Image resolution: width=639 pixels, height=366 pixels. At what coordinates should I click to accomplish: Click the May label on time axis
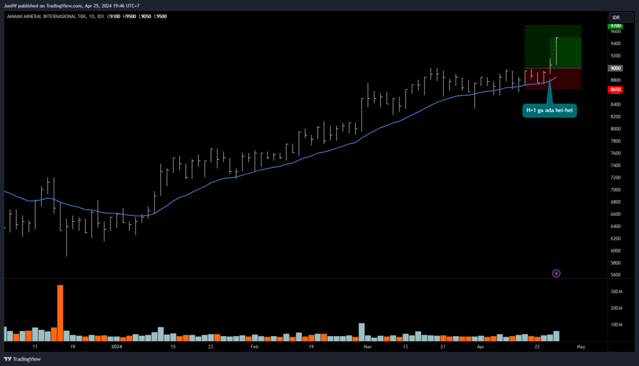coord(581,345)
